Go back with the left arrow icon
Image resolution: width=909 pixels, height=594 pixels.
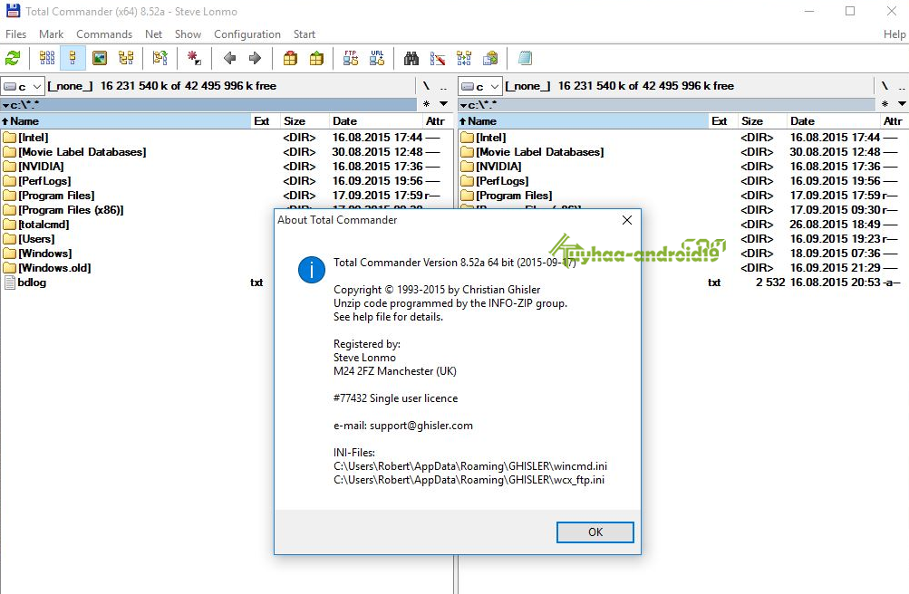click(x=229, y=58)
